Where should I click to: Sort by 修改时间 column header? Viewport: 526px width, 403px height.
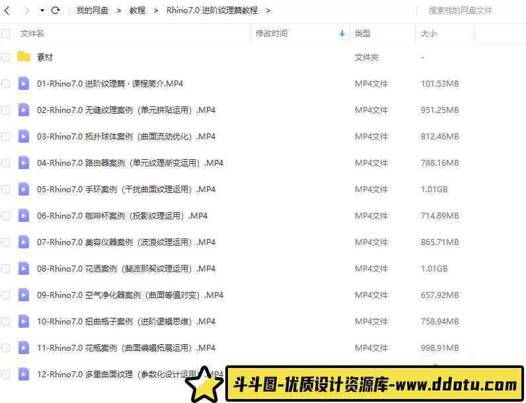272,34
